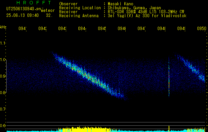The height and width of the screenshot is (132, 208).
Task: Click the 0947 time marker
Action: pyautogui.click(x=142, y=28)
